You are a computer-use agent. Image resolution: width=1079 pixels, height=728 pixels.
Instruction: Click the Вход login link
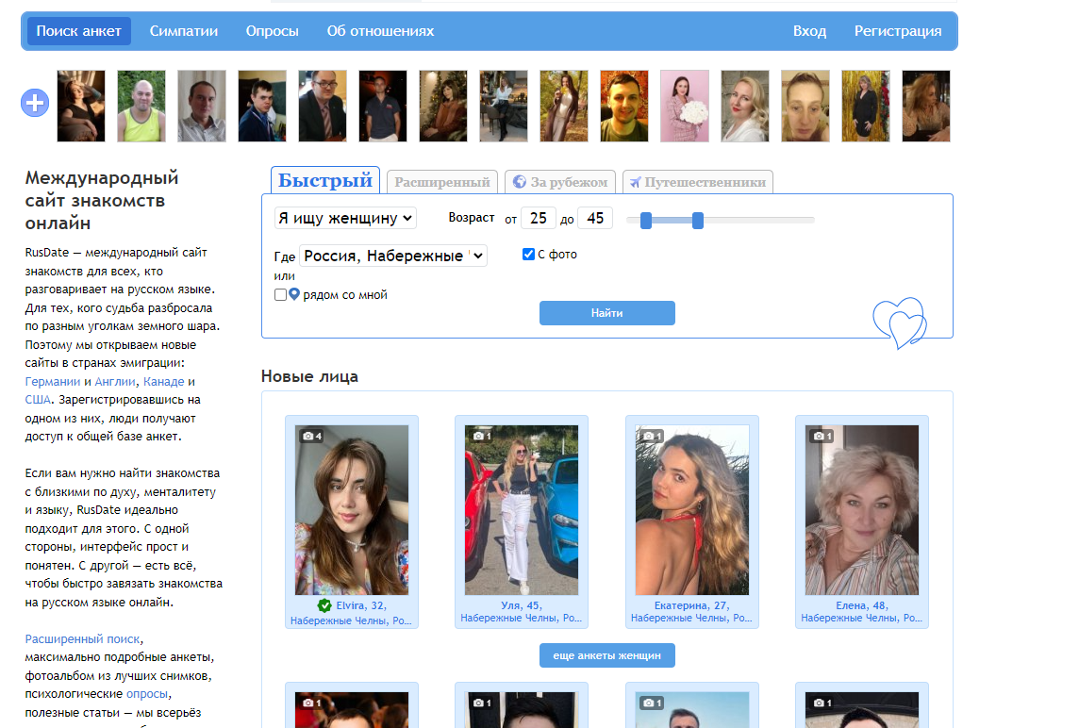(809, 31)
